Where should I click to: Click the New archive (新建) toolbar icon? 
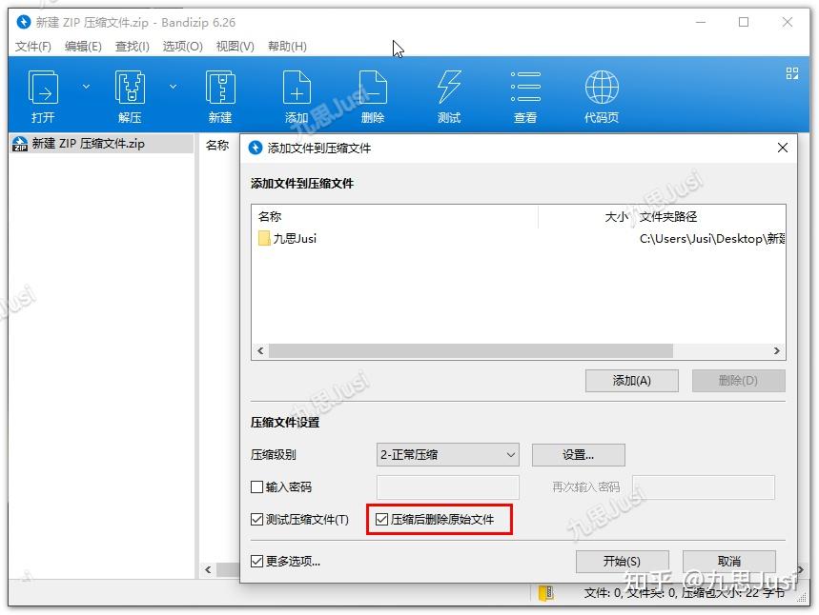[220, 88]
